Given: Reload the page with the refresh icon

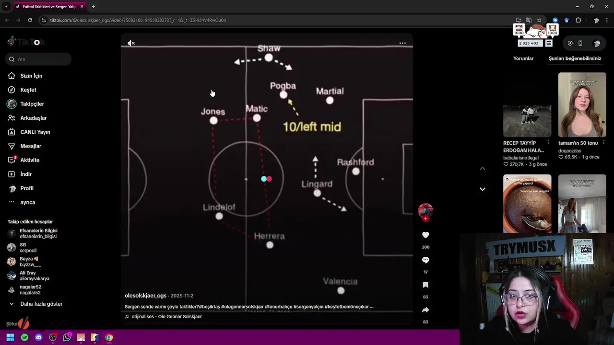Looking at the screenshot, I should point(30,20).
